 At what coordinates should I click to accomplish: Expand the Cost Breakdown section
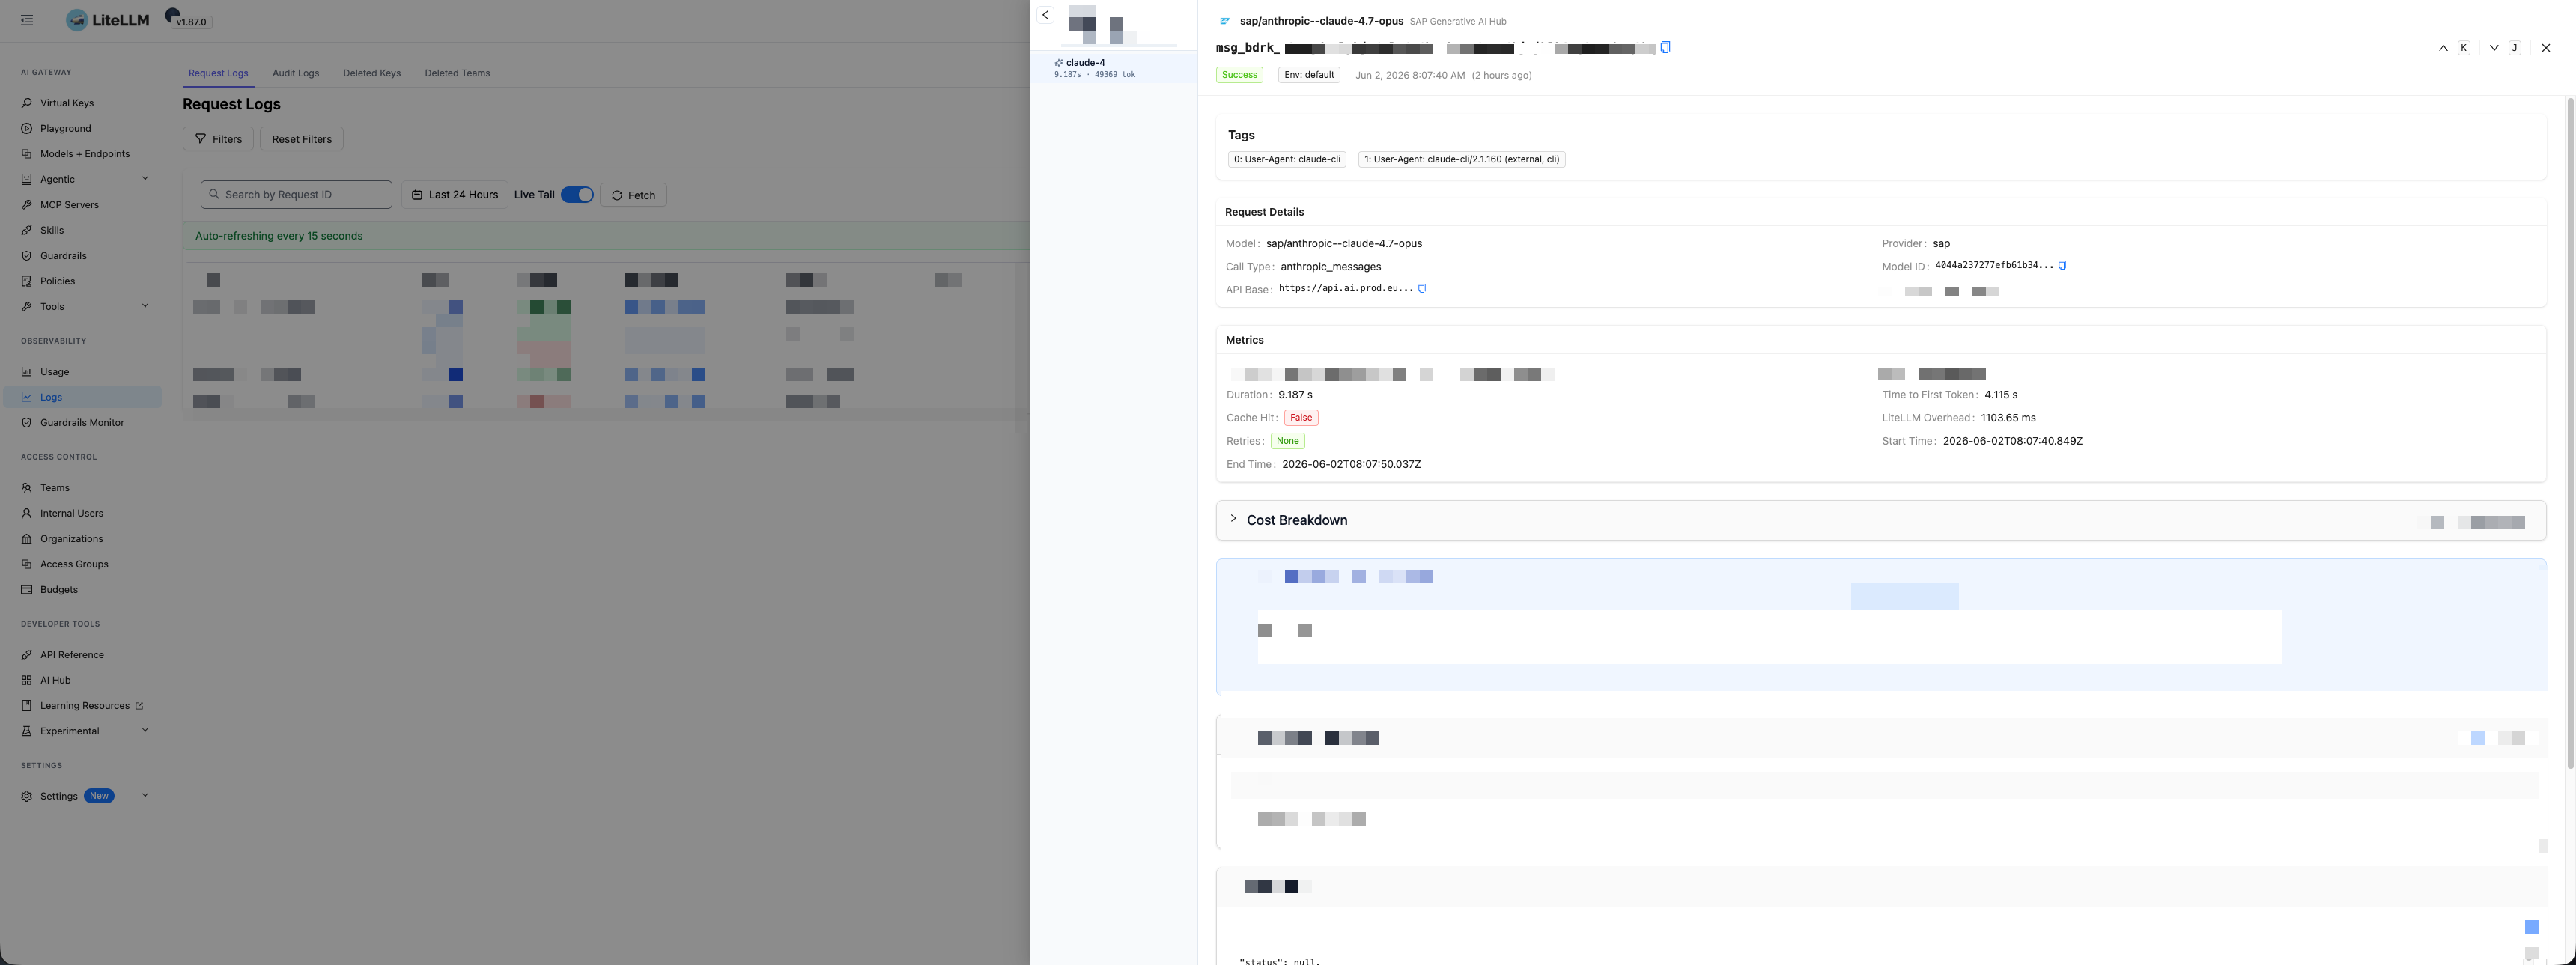coord(1880,520)
